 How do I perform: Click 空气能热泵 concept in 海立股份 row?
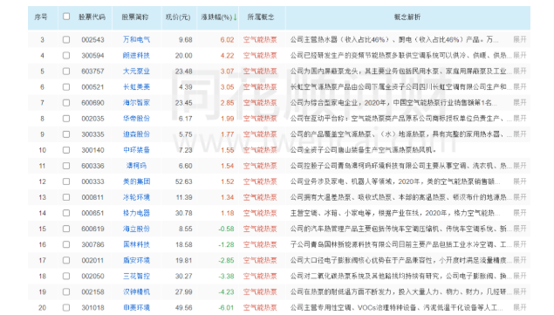tap(260, 229)
